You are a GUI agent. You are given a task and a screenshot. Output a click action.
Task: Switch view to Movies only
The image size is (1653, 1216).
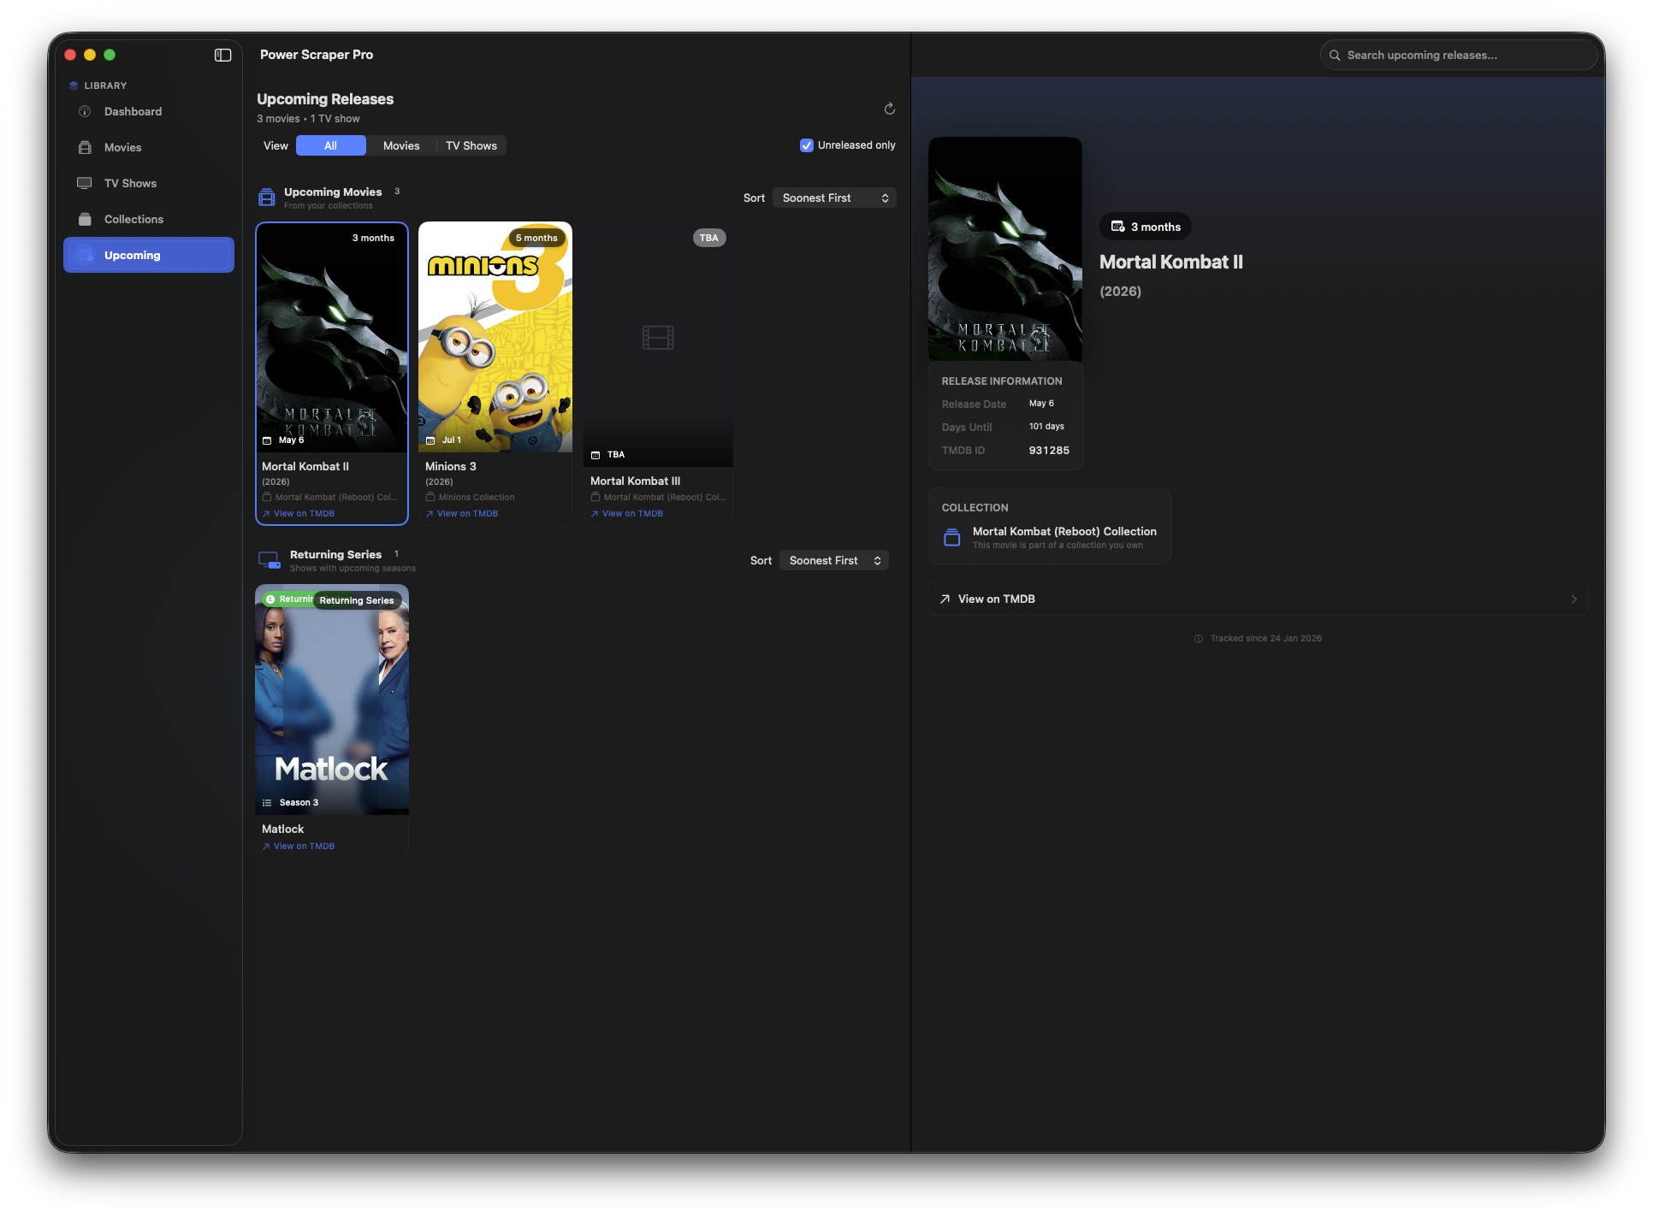coord(400,145)
